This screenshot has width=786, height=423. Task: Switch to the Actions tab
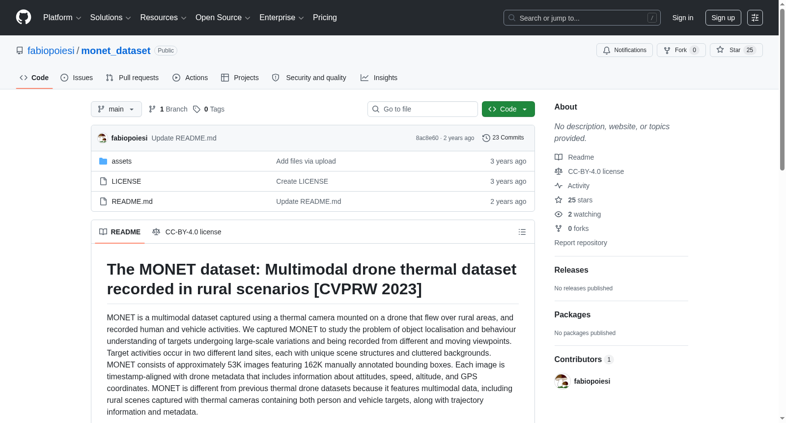[190, 78]
